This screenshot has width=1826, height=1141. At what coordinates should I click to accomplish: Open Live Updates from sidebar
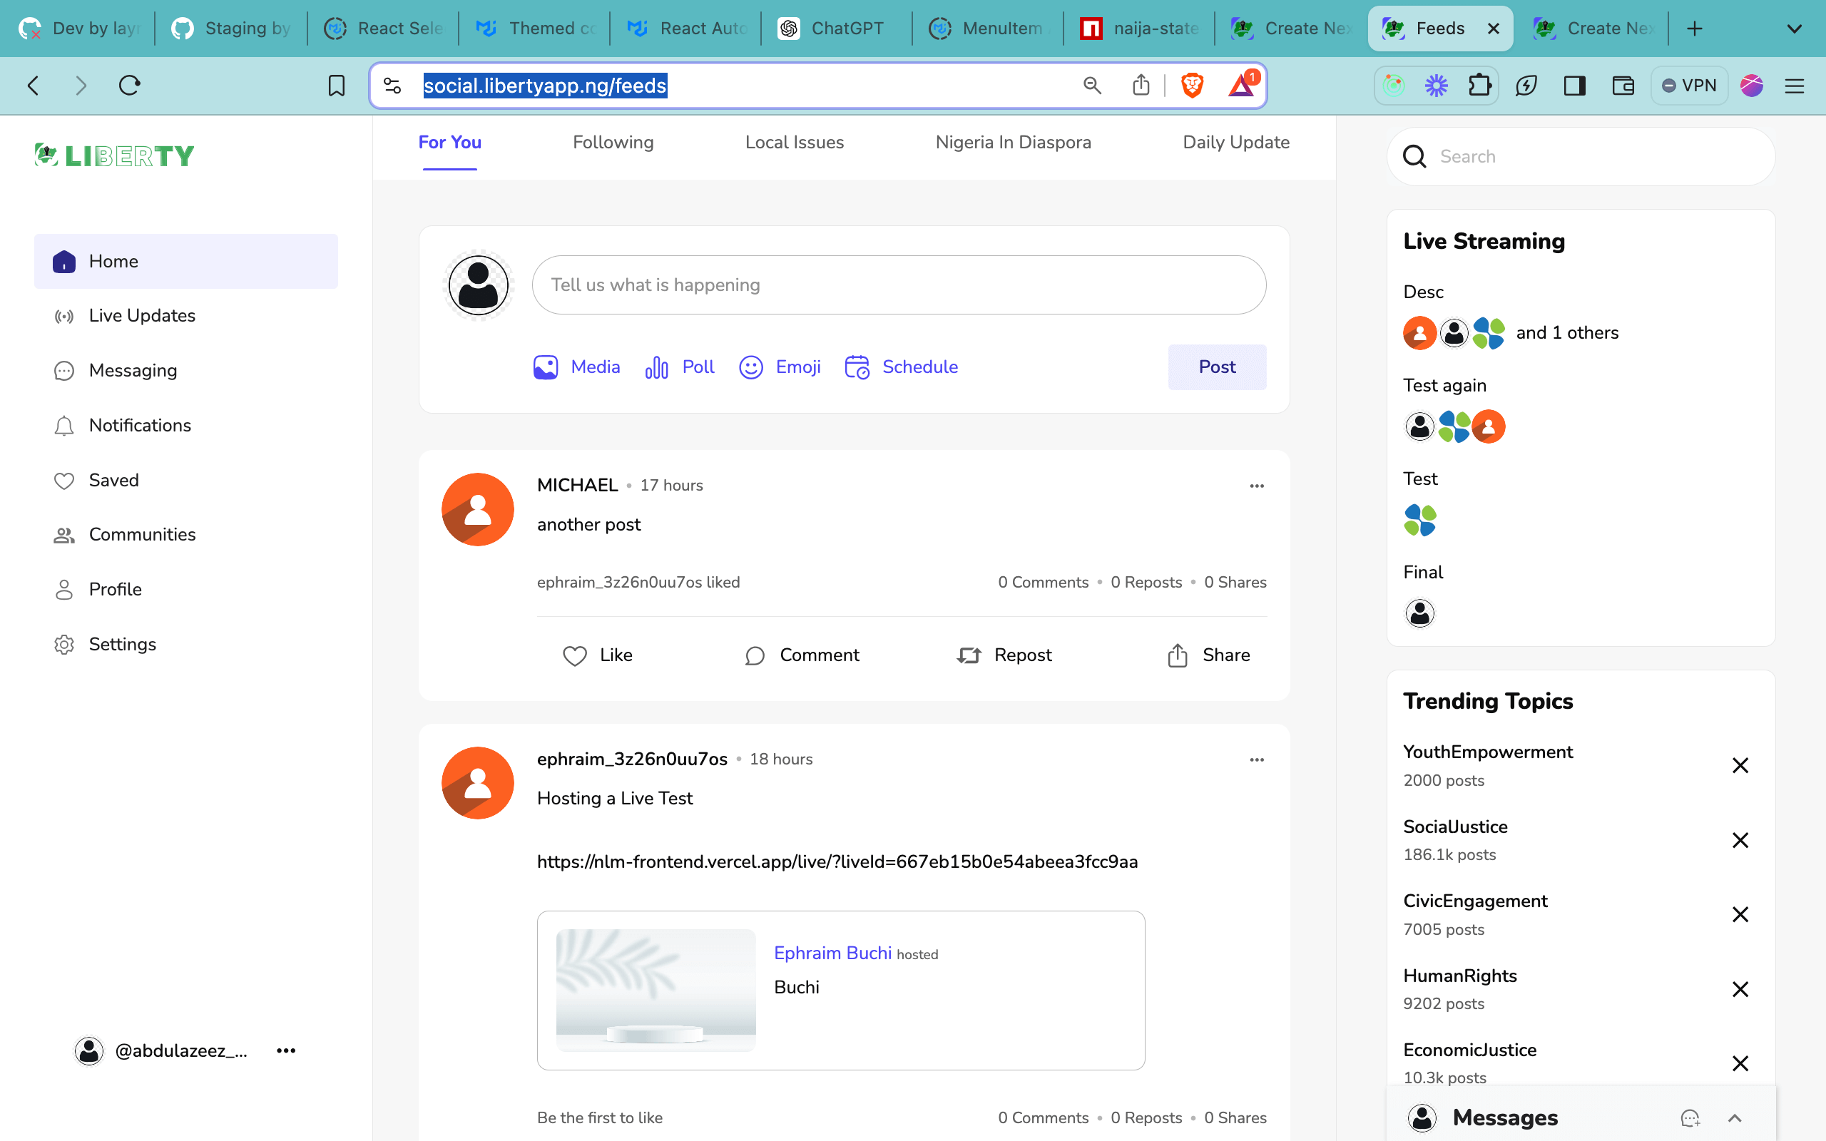pyautogui.click(x=141, y=315)
